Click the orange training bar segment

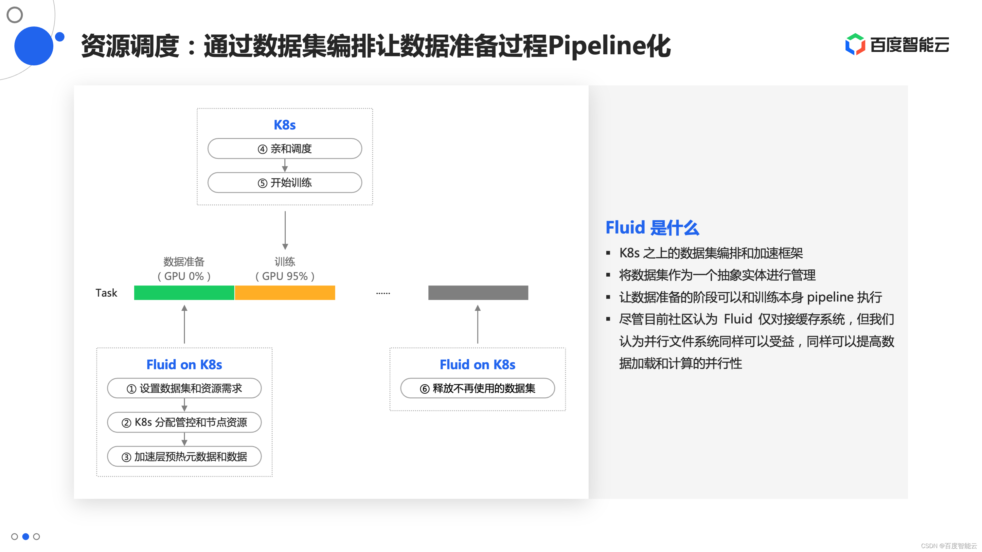(x=285, y=293)
